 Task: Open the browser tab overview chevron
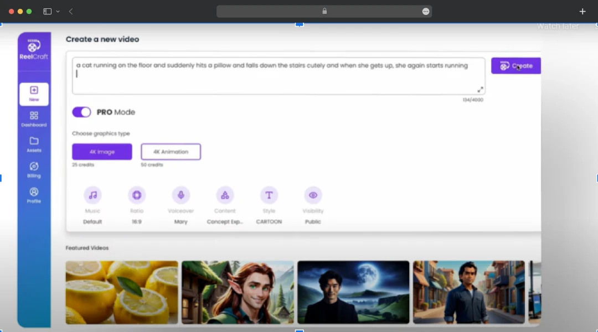click(57, 11)
